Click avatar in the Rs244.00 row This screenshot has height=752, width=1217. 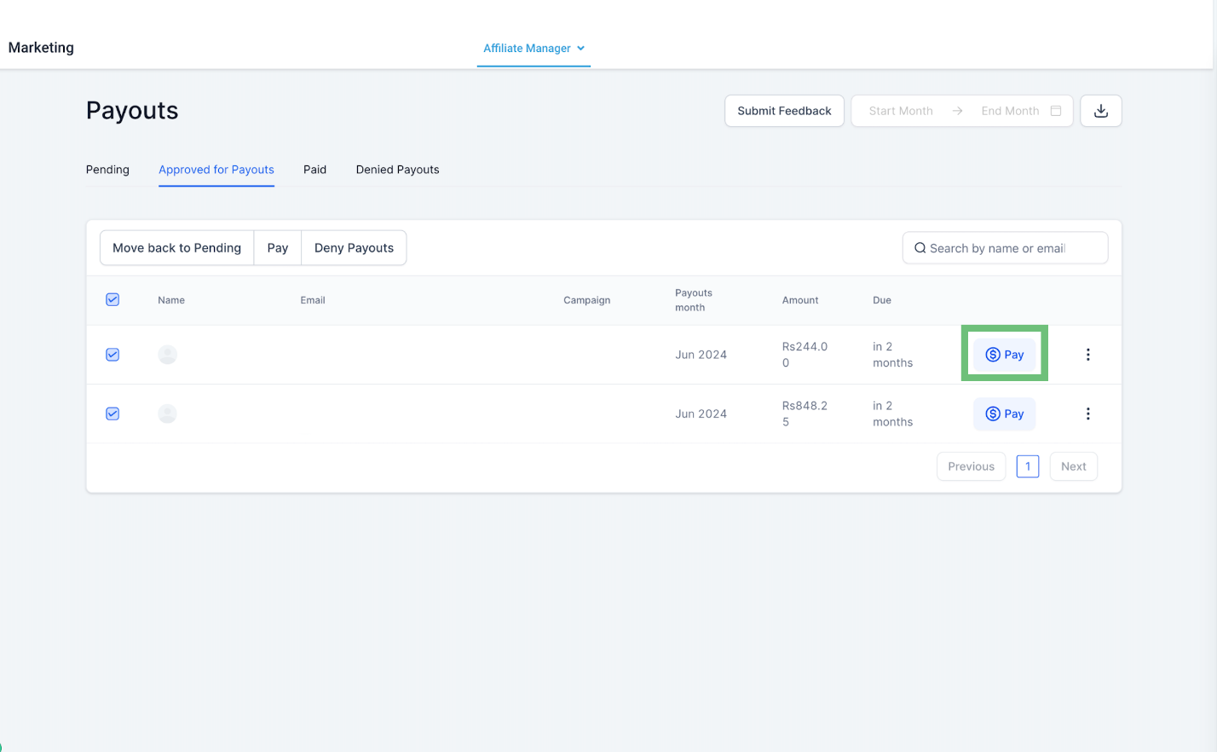168,355
